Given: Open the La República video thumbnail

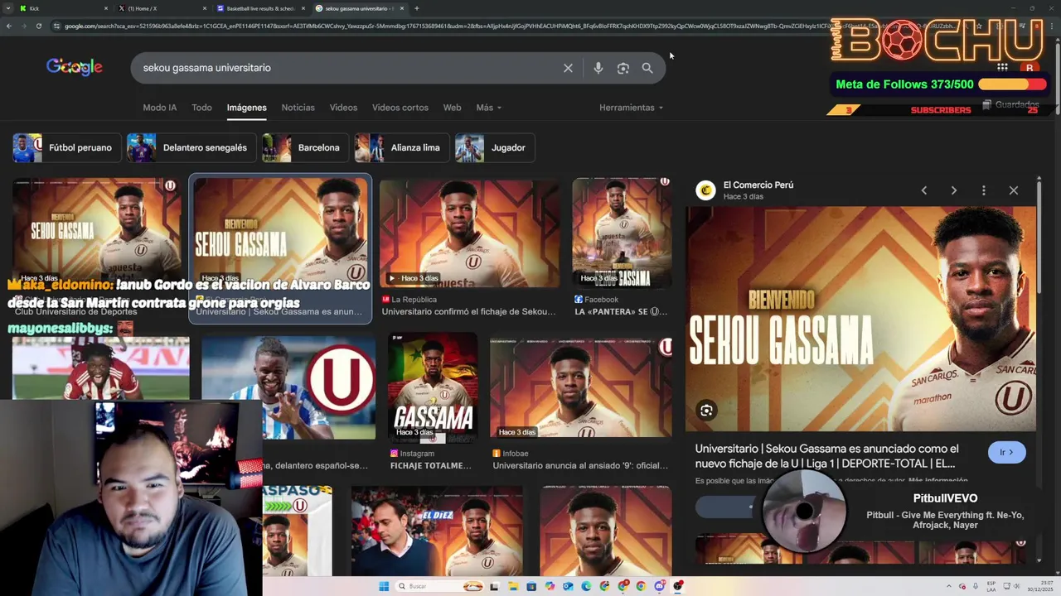Looking at the screenshot, I should click(469, 233).
